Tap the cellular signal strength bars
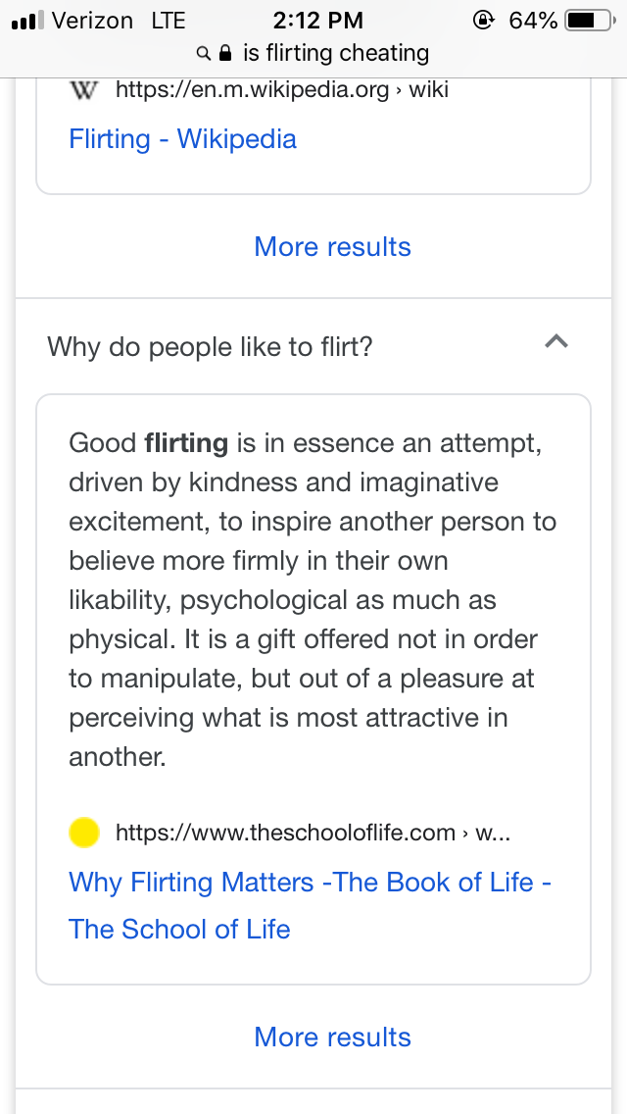This screenshot has height=1114, width=627. pyautogui.click(x=26, y=21)
